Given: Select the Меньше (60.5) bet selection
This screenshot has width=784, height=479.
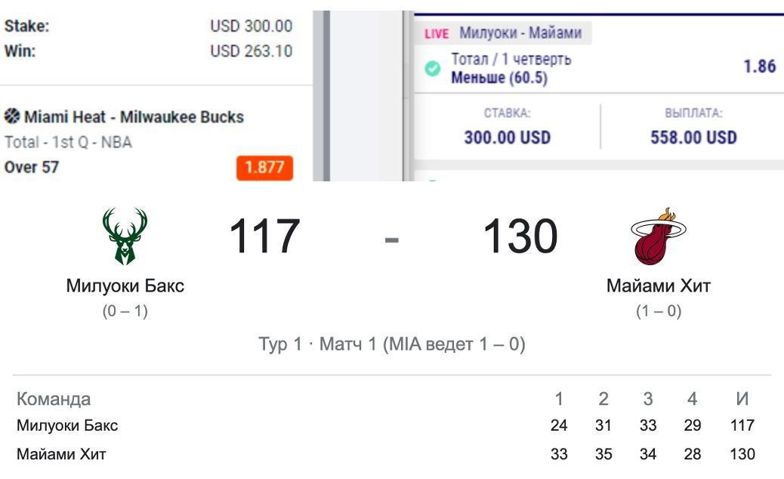Looking at the screenshot, I should 498,78.
